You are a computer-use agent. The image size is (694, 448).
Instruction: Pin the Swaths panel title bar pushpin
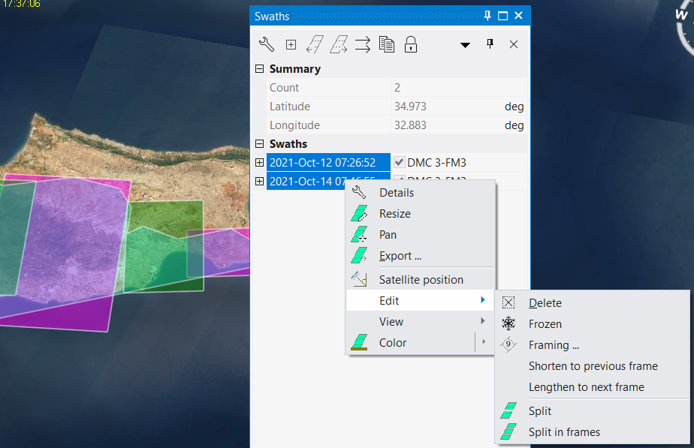[x=487, y=16]
